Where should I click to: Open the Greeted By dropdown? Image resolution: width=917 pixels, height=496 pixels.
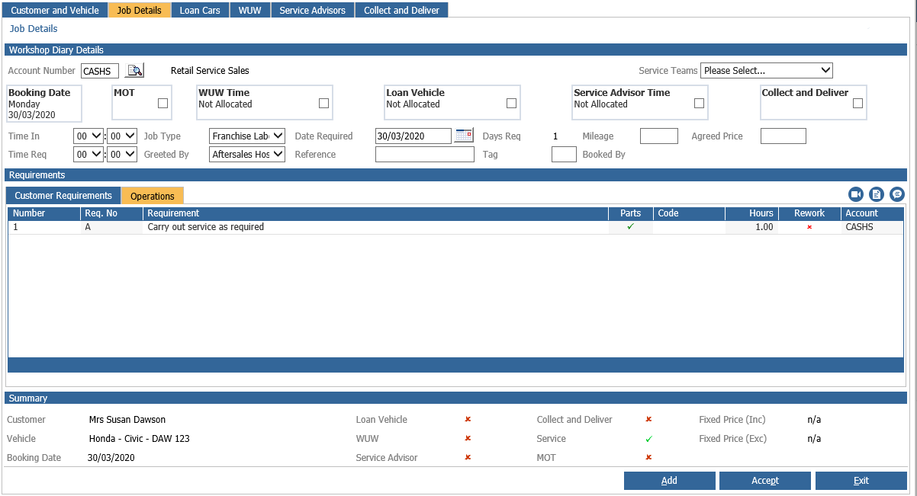click(247, 155)
